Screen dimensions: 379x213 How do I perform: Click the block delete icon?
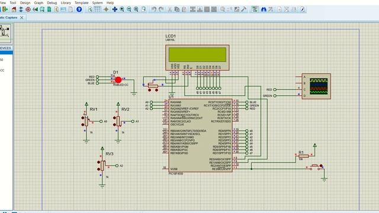214,9
